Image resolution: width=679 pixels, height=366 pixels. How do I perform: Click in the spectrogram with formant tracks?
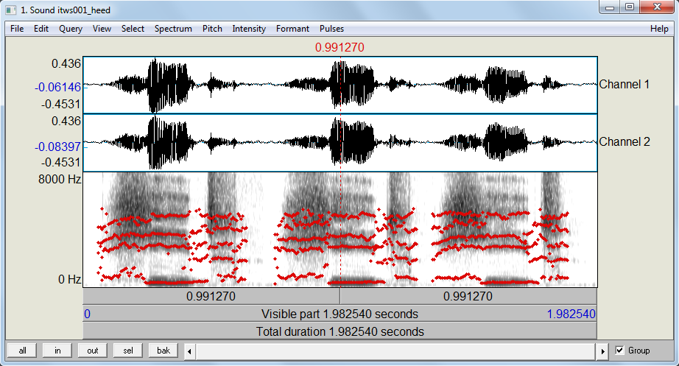340,230
